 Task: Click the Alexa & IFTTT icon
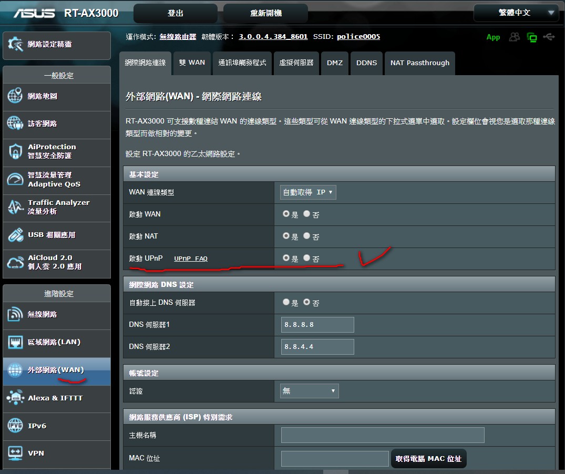tap(15, 397)
